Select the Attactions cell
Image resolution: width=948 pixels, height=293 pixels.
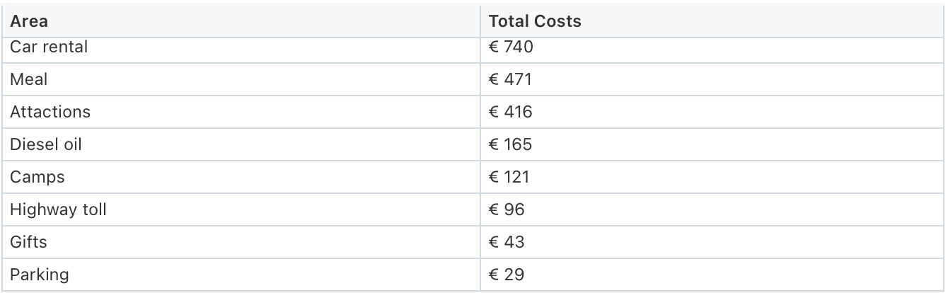pos(241,112)
